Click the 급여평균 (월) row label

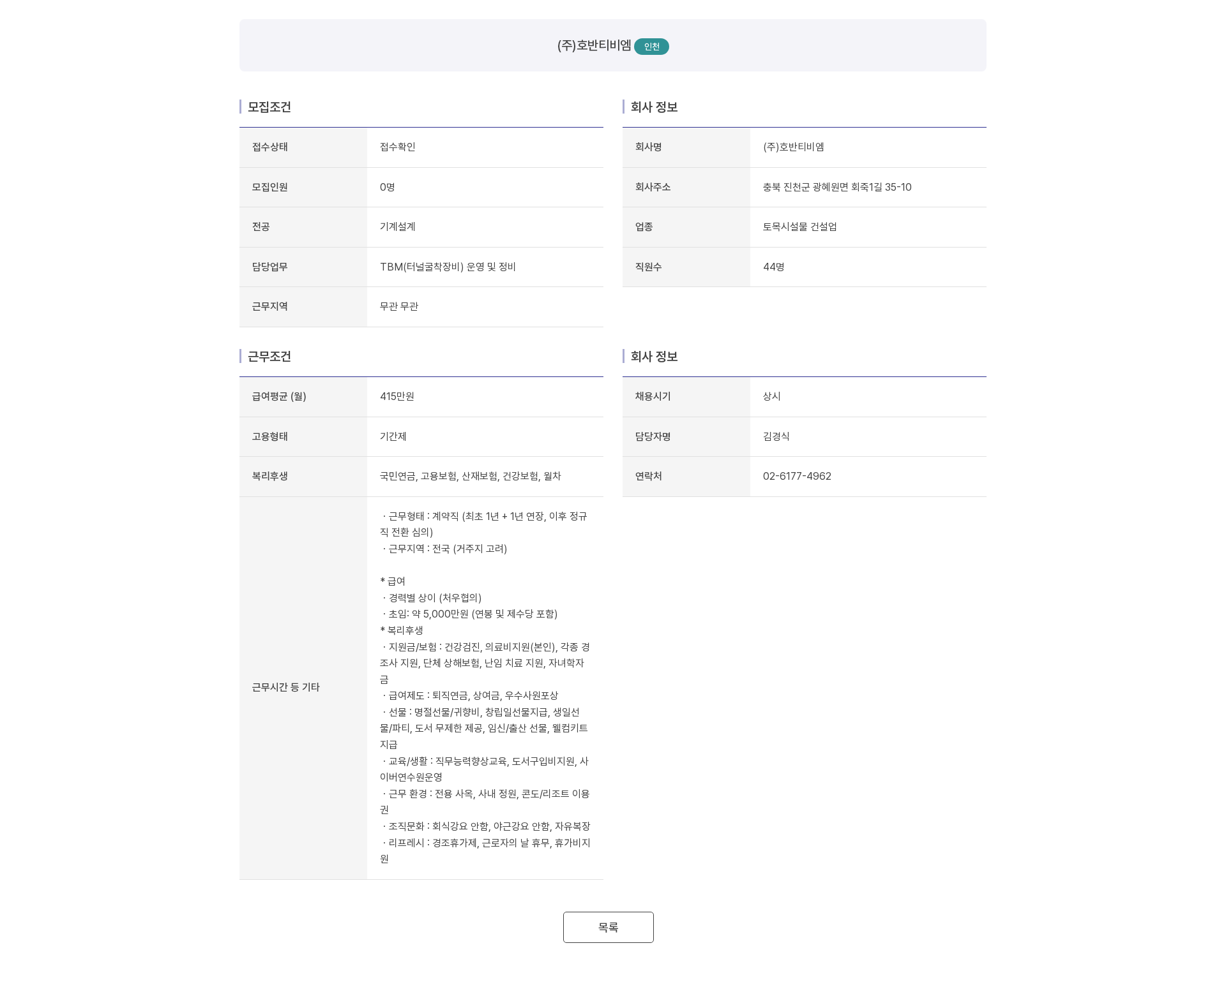click(x=279, y=397)
